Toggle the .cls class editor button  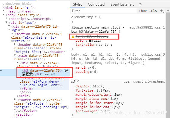153,11
